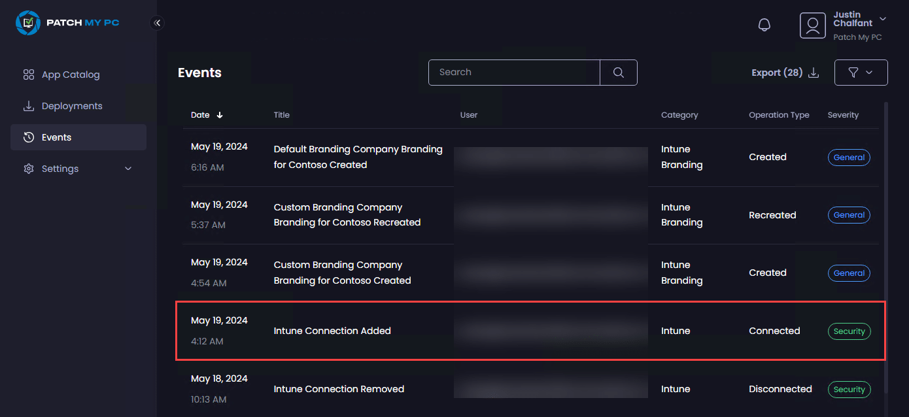This screenshot has width=909, height=417.
Task: Open Justin Chalfant account dropdown arrow
Action: (883, 19)
